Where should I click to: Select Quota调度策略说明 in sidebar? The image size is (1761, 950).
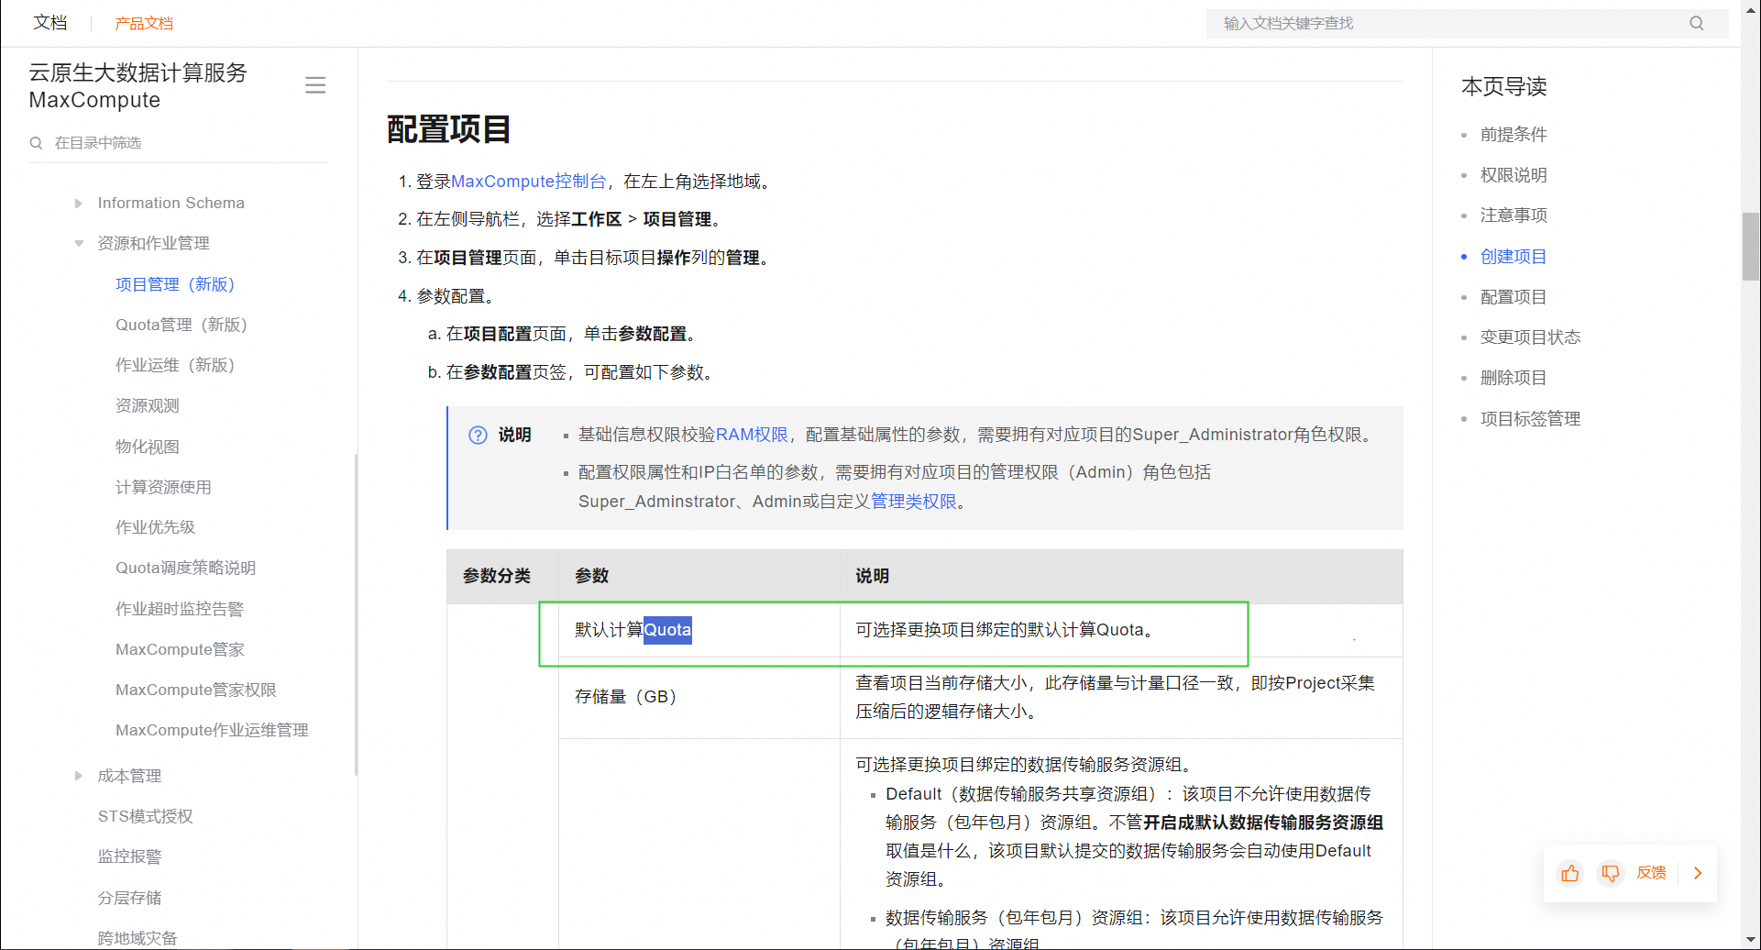pyautogui.click(x=186, y=568)
